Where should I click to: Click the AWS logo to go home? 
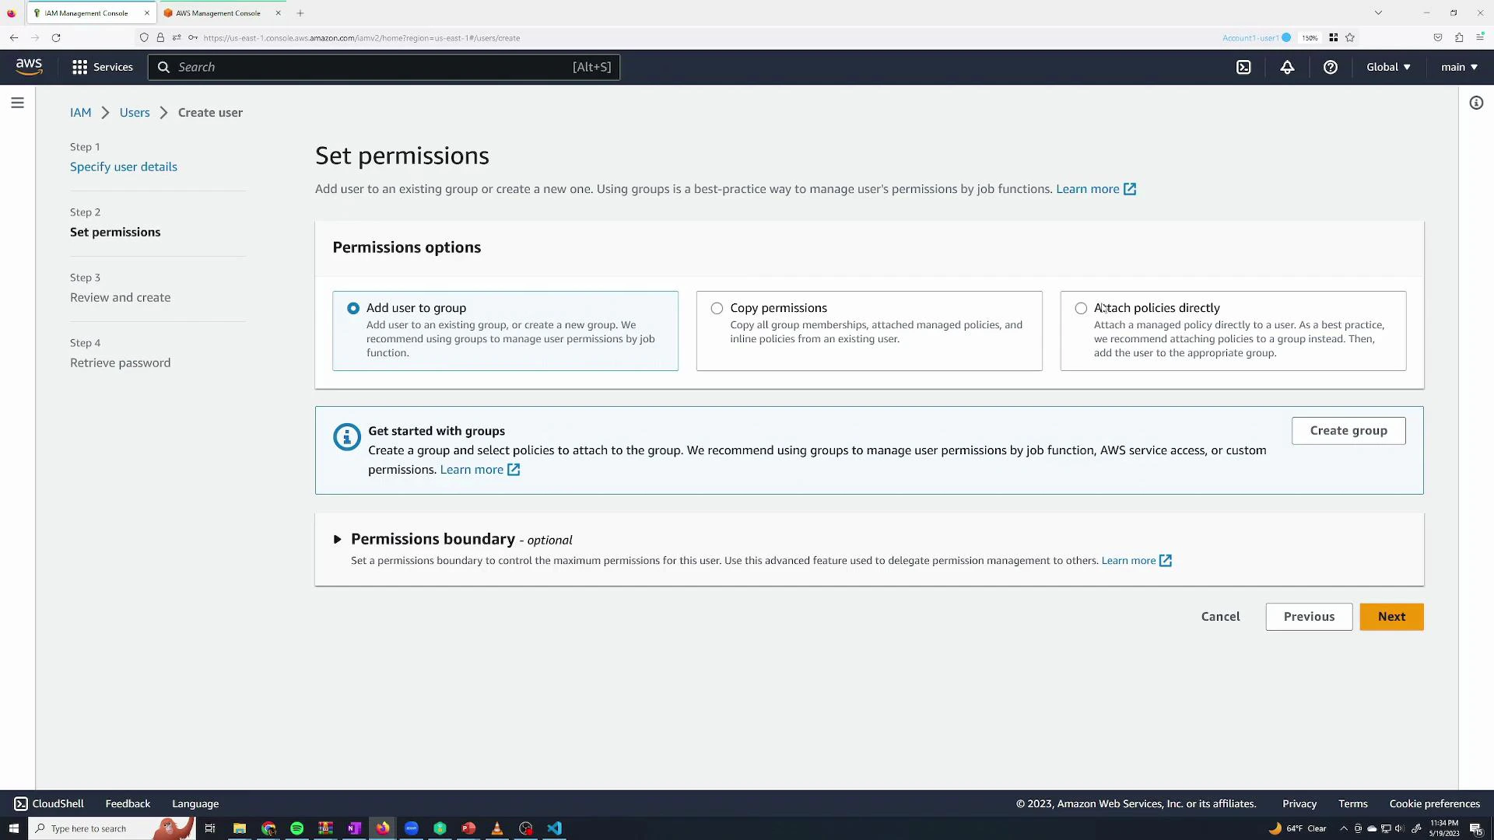coord(28,67)
